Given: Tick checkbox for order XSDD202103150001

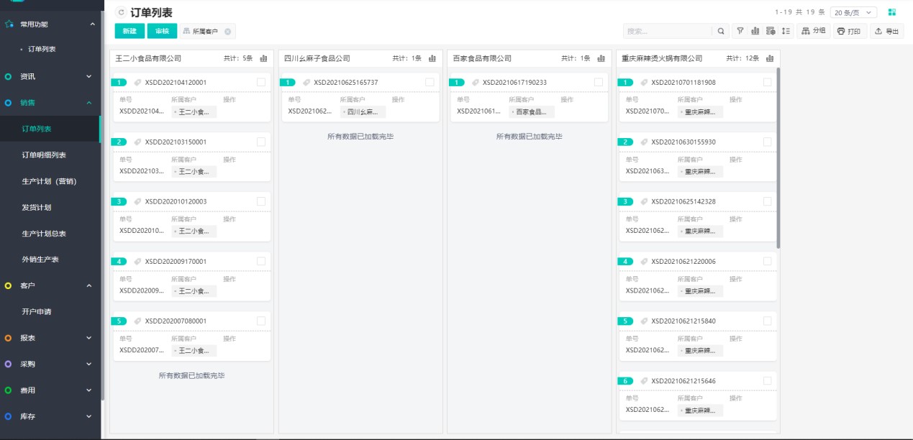Looking at the screenshot, I should [x=261, y=142].
